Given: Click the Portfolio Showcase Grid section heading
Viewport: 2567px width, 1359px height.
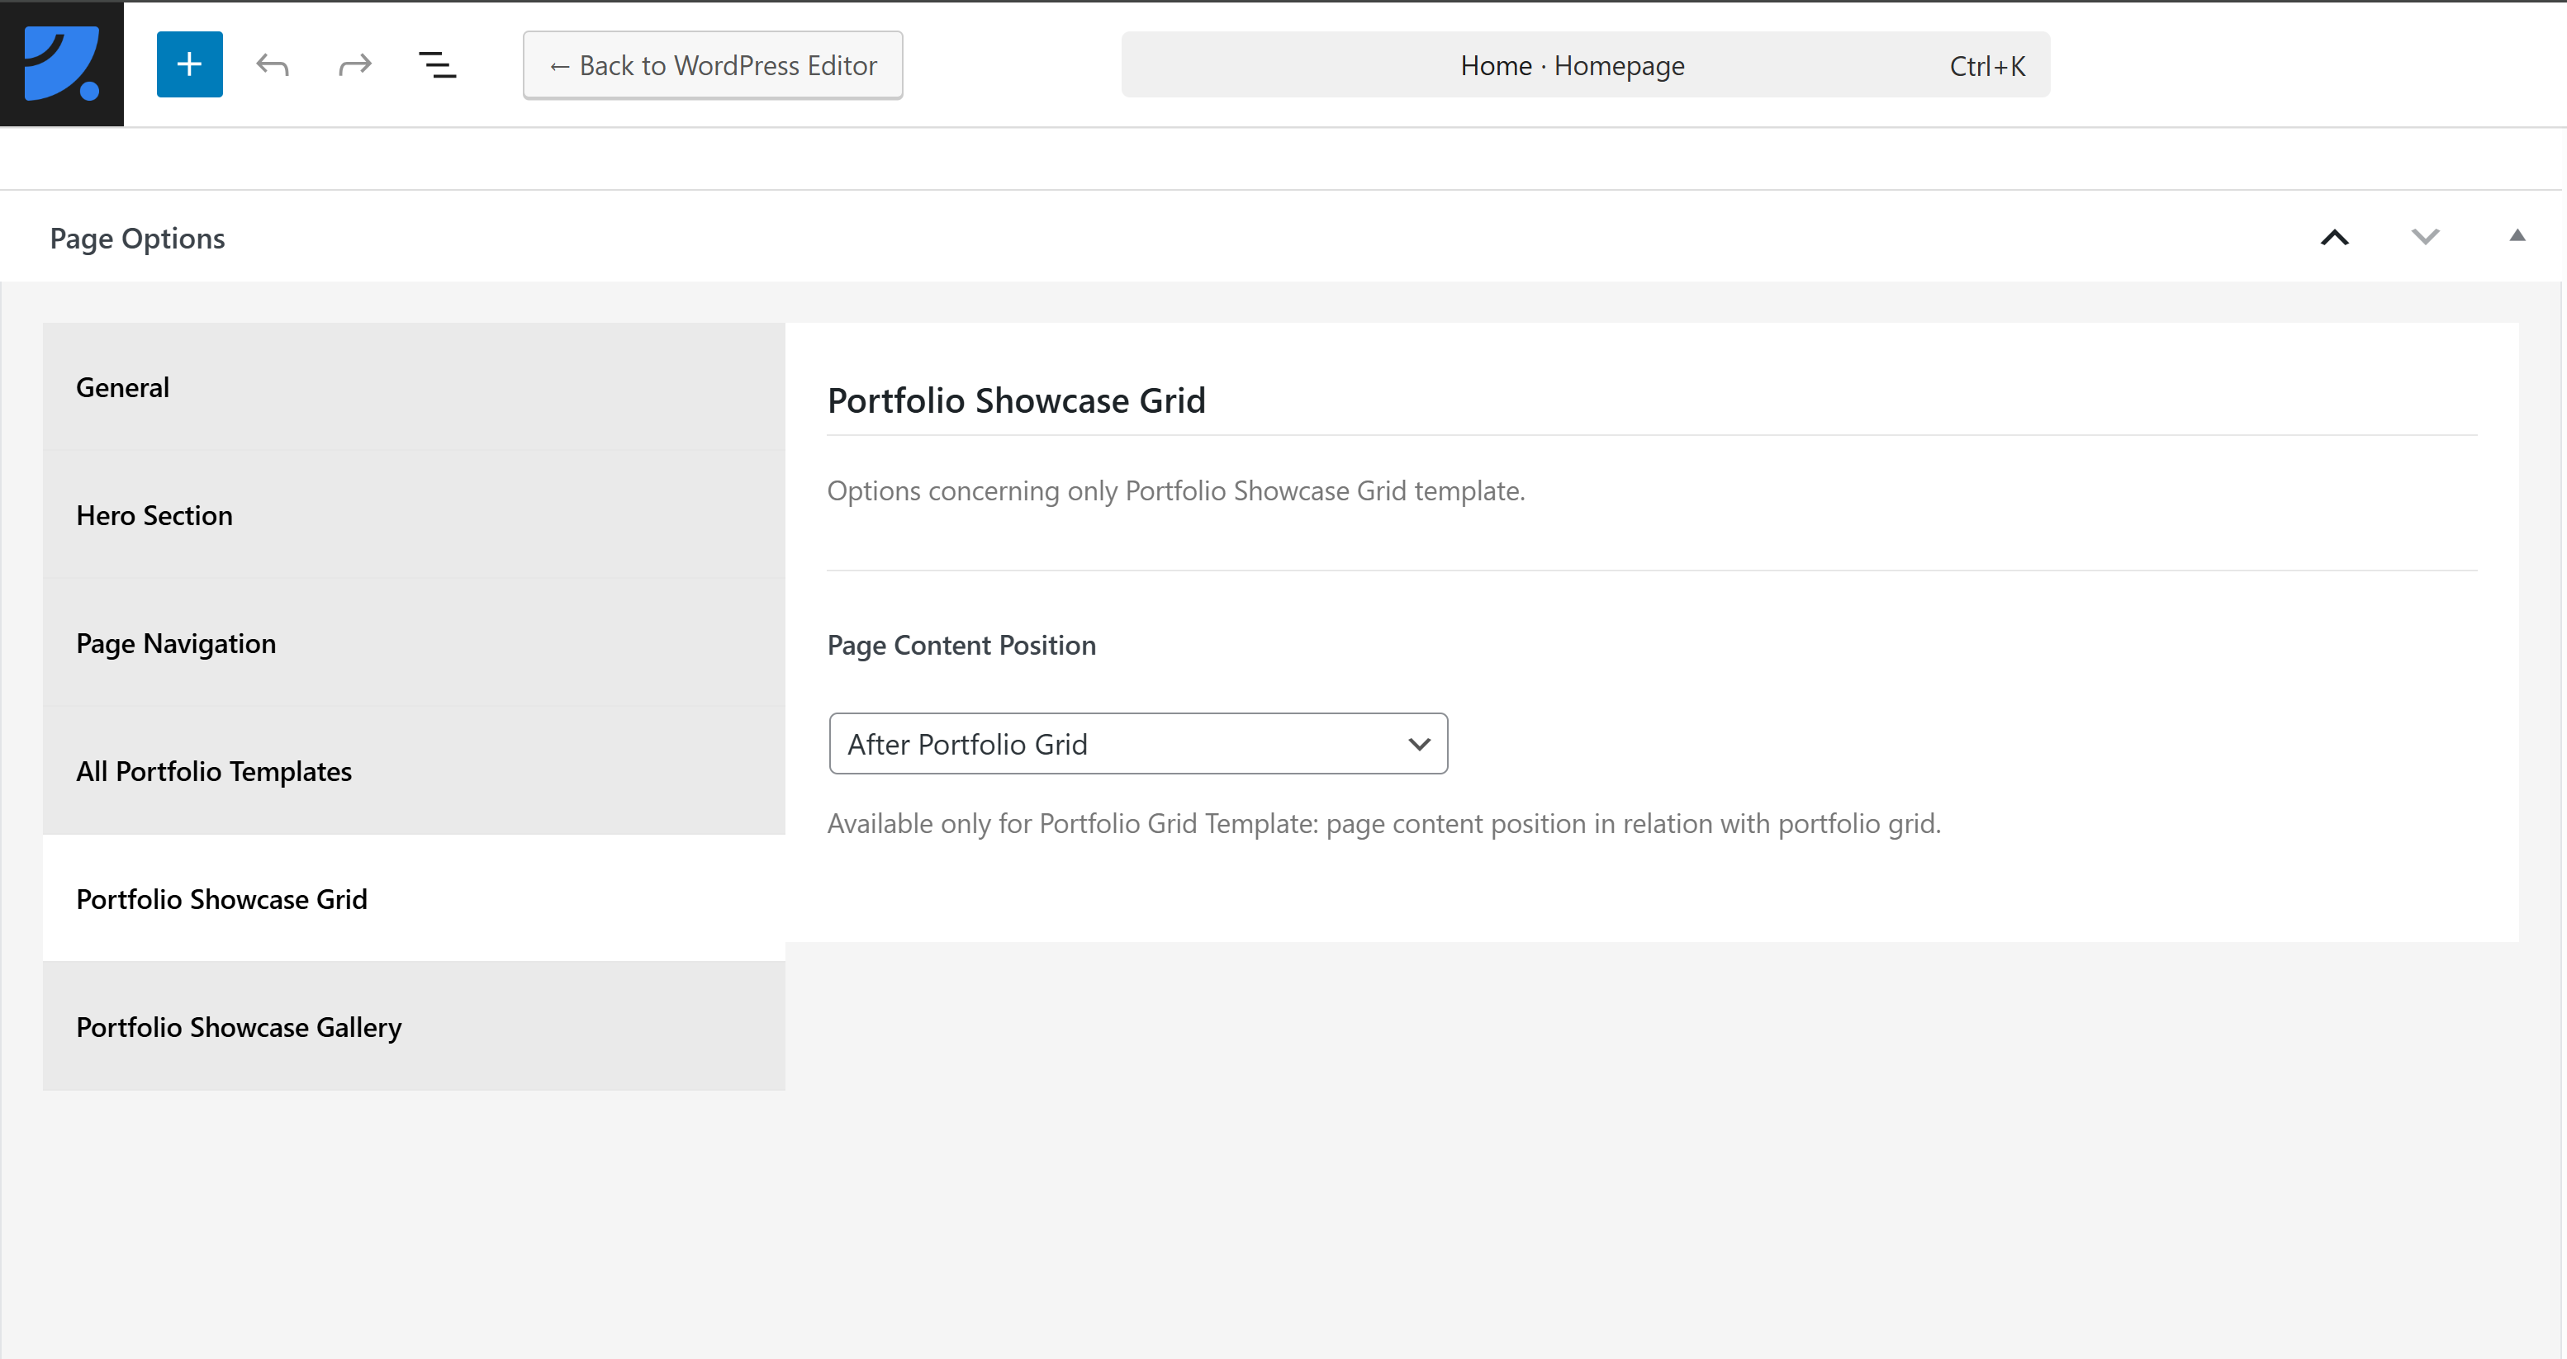Looking at the screenshot, I should click(x=1017, y=400).
